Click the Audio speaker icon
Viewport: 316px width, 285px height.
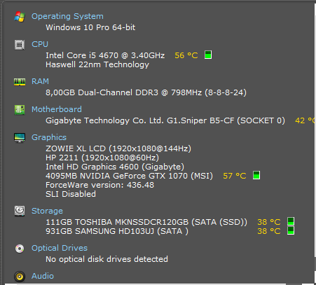[20, 277]
